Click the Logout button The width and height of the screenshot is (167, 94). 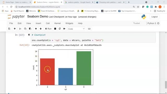[154, 17]
